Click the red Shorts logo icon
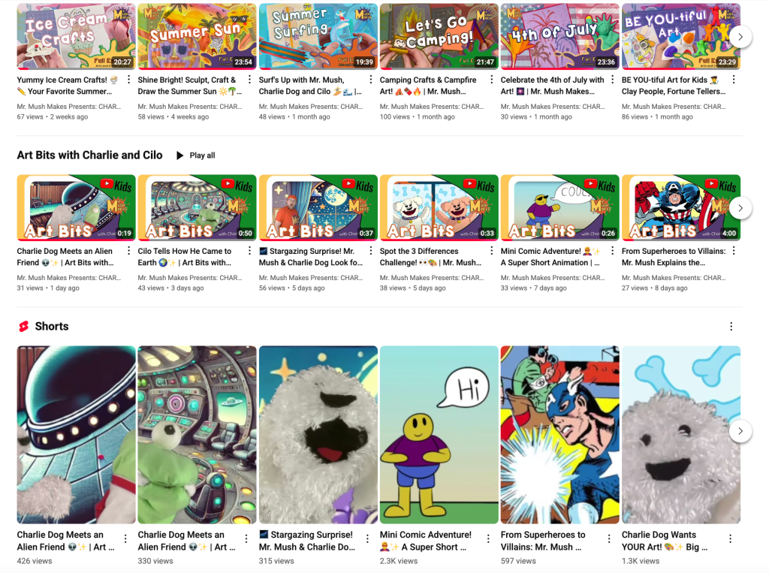Screen dimensions: 769x573 pos(23,326)
